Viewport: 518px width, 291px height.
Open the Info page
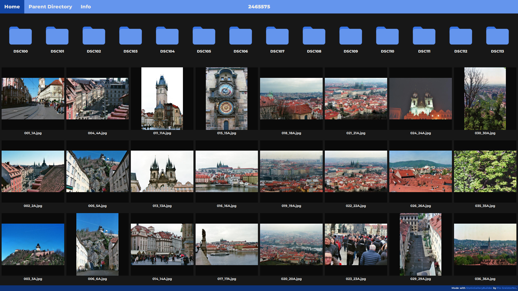click(86, 7)
